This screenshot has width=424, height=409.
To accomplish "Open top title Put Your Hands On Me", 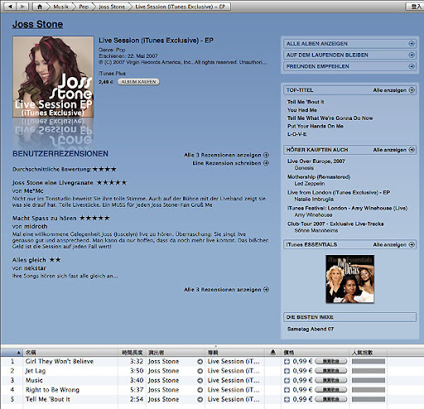I will click(x=316, y=126).
